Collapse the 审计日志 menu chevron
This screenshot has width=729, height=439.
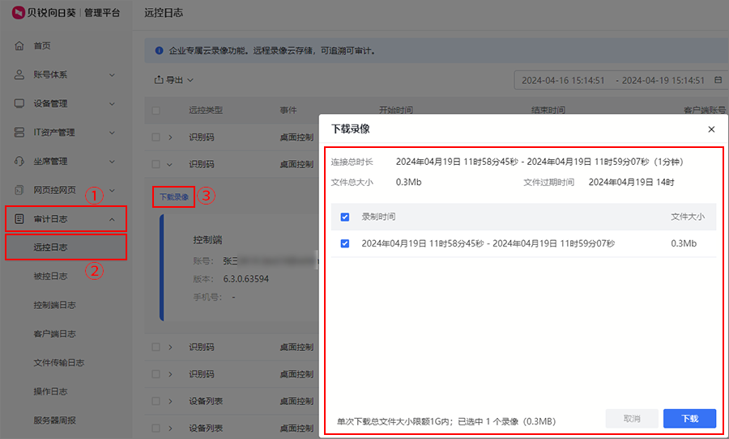(x=112, y=219)
